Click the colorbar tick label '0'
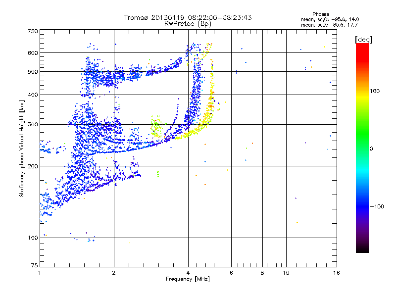The width and height of the screenshot is (396, 297). [371, 149]
